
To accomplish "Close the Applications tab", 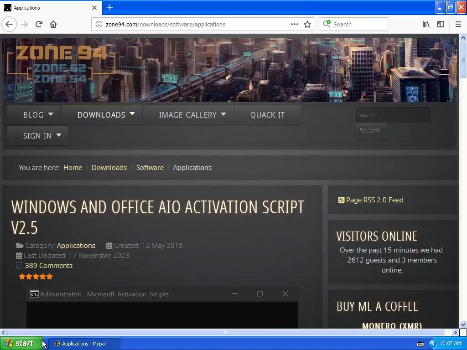I will pyautogui.click(x=94, y=8).
